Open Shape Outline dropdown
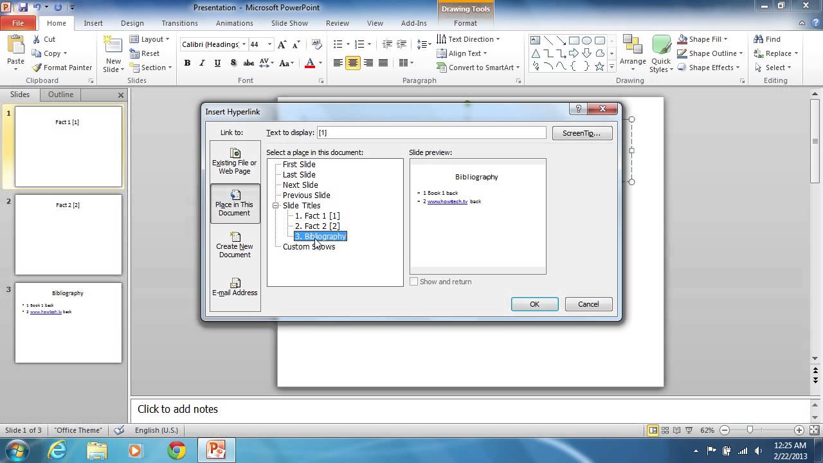 710,53
